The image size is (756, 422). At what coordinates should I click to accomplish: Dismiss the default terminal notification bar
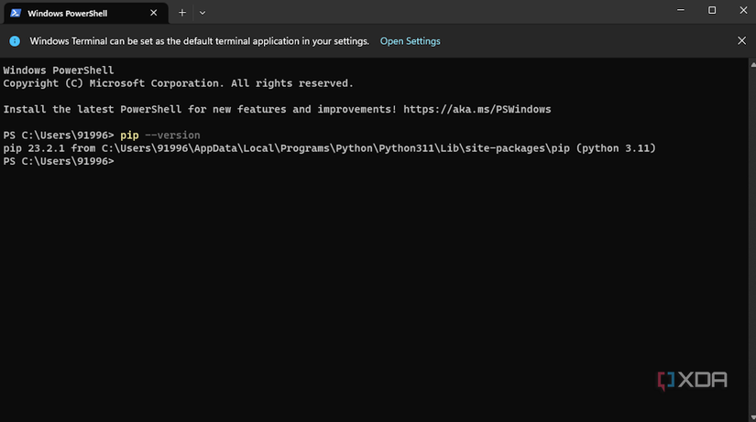[x=741, y=41]
